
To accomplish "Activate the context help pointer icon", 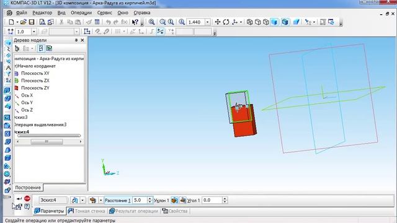I will pos(135,22).
